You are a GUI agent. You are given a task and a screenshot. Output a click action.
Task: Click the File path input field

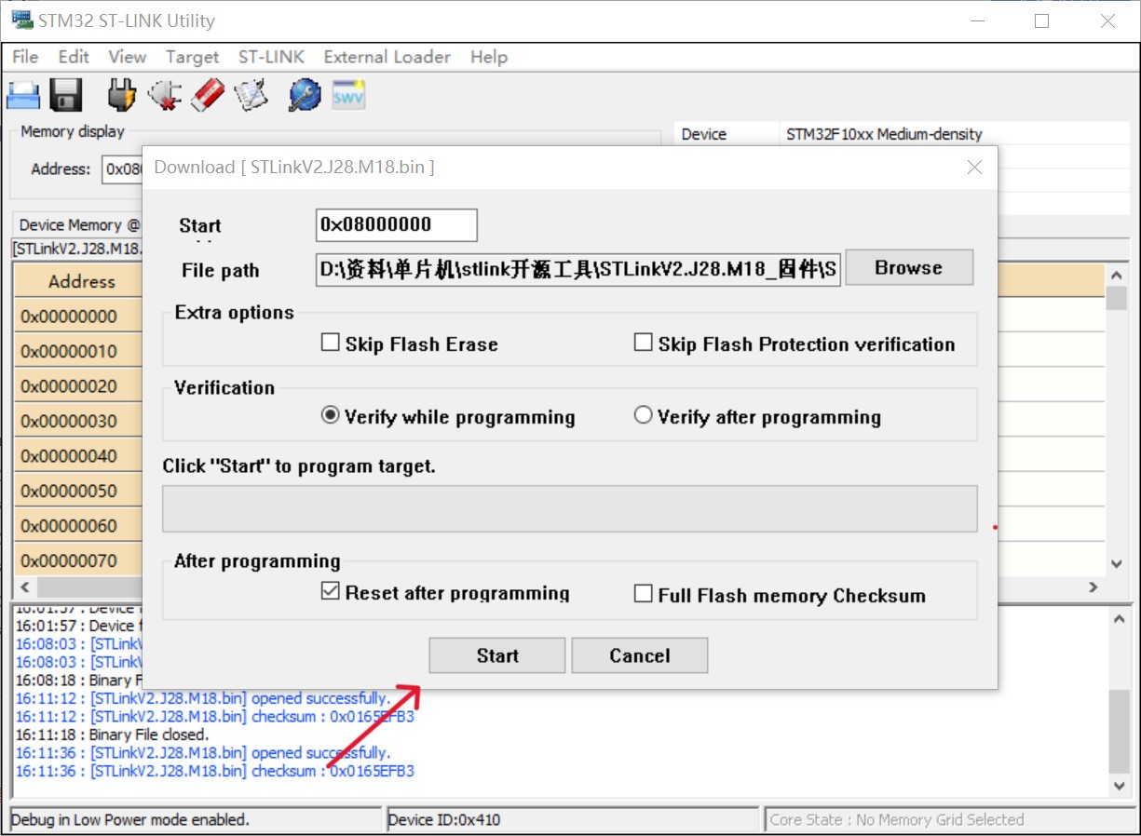pyautogui.click(x=578, y=270)
